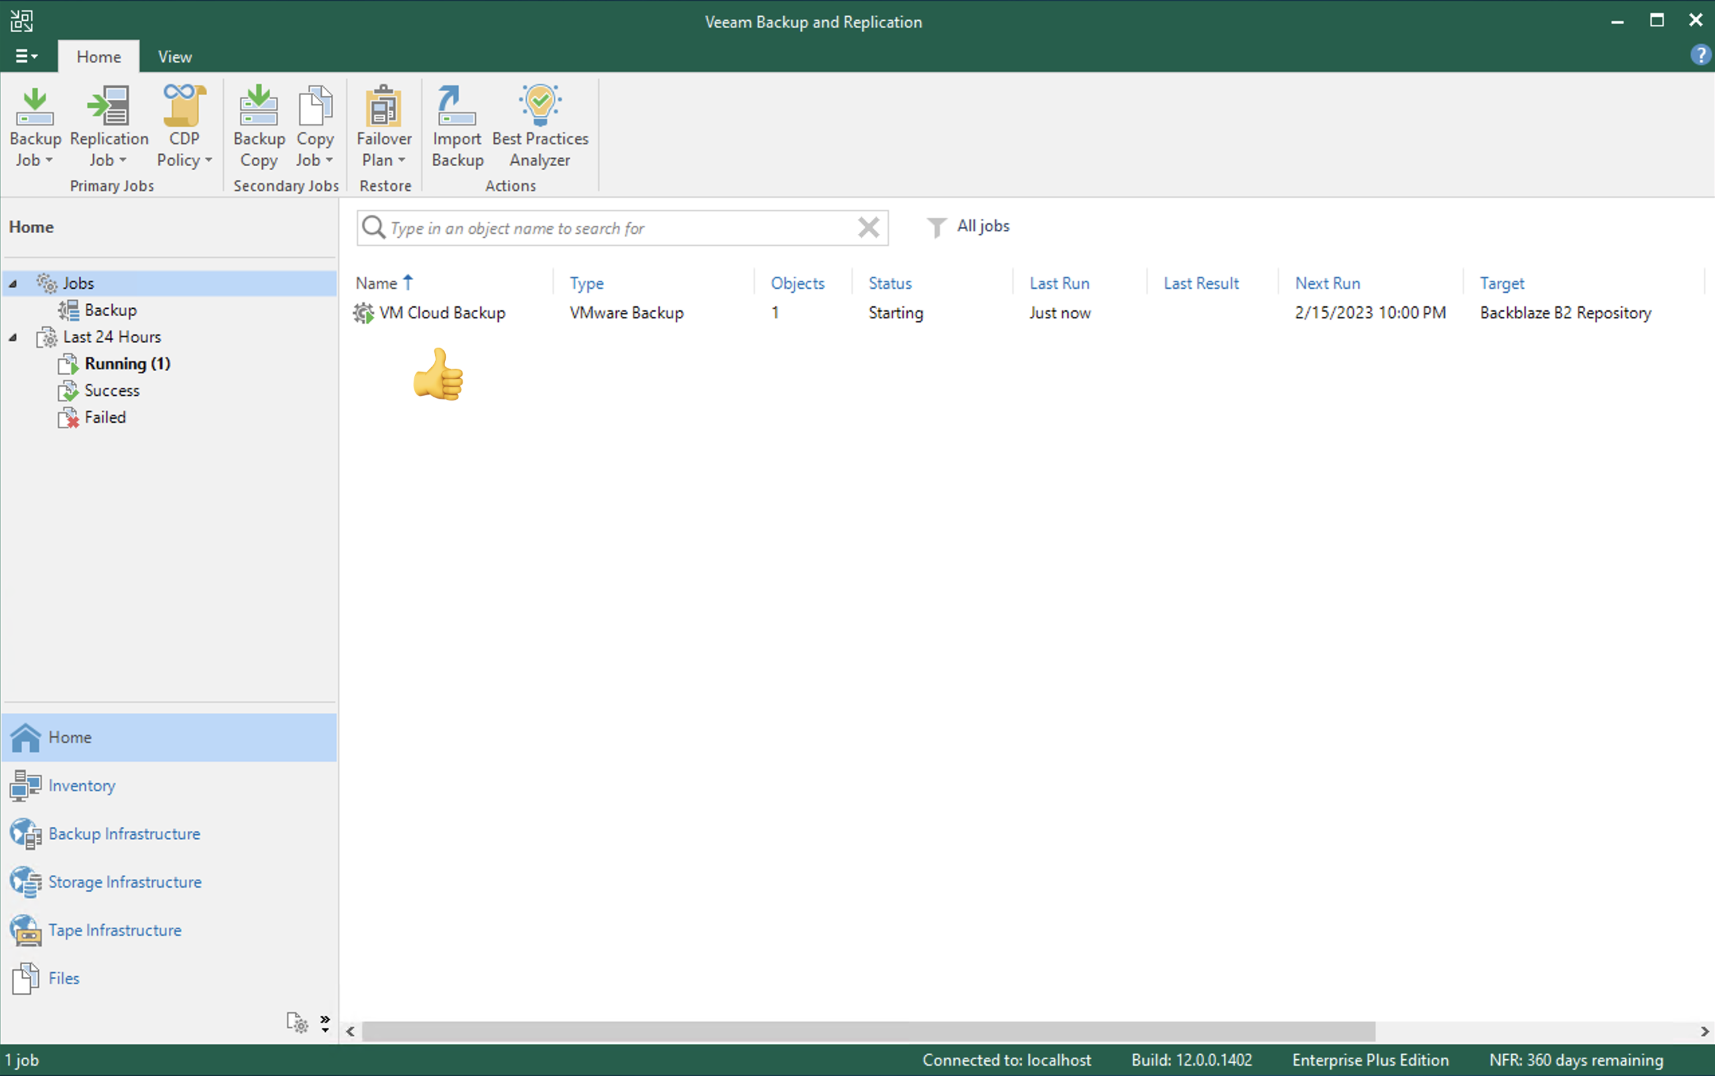
Task: Open the Files navigation view
Action: point(170,978)
